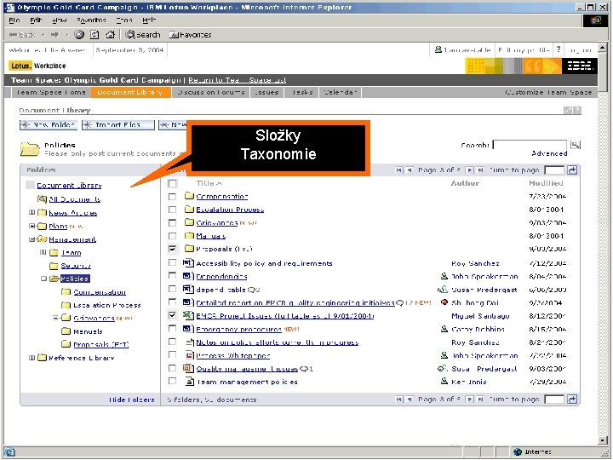The height and width of the screenshot is (460, 613).
Task: Open the View menu
Action: tap(60, 20)
